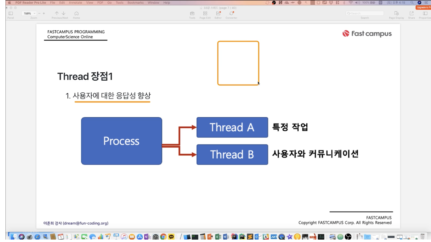Open Google Chrome in the dock
Image resolution: width=431 pixels, height=242 pixels.
pyautogui.click(x=164, y=237)
